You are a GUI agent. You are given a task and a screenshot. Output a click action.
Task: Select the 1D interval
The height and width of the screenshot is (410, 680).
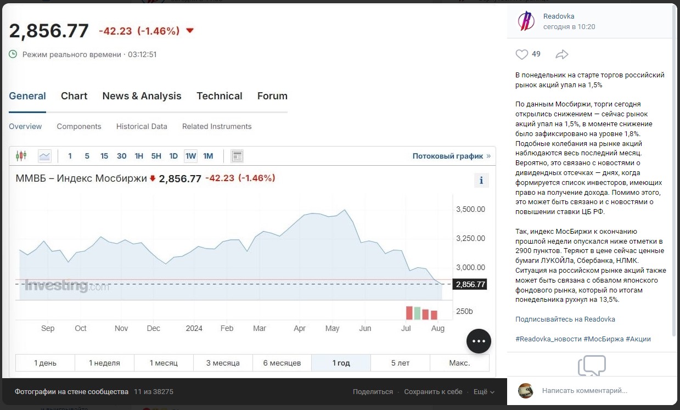(173, 156)
